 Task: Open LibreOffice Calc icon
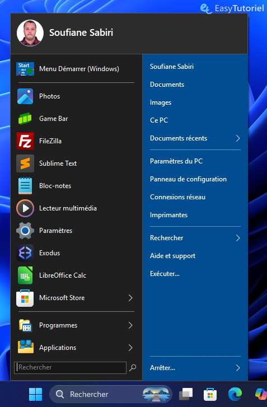click(x=25, y=275)
